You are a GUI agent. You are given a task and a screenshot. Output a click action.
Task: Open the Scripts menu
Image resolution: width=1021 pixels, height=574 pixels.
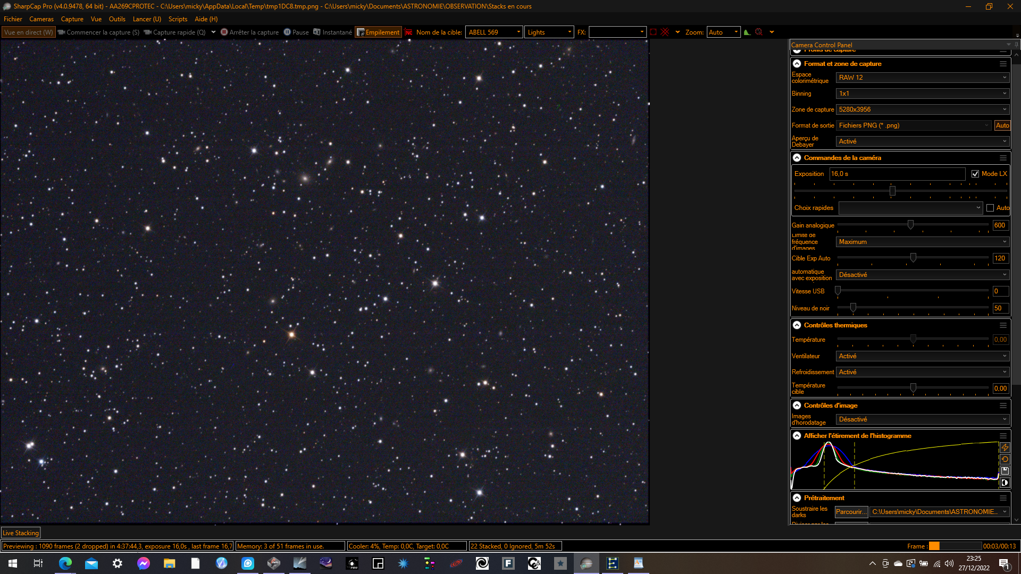coord(178,19)
